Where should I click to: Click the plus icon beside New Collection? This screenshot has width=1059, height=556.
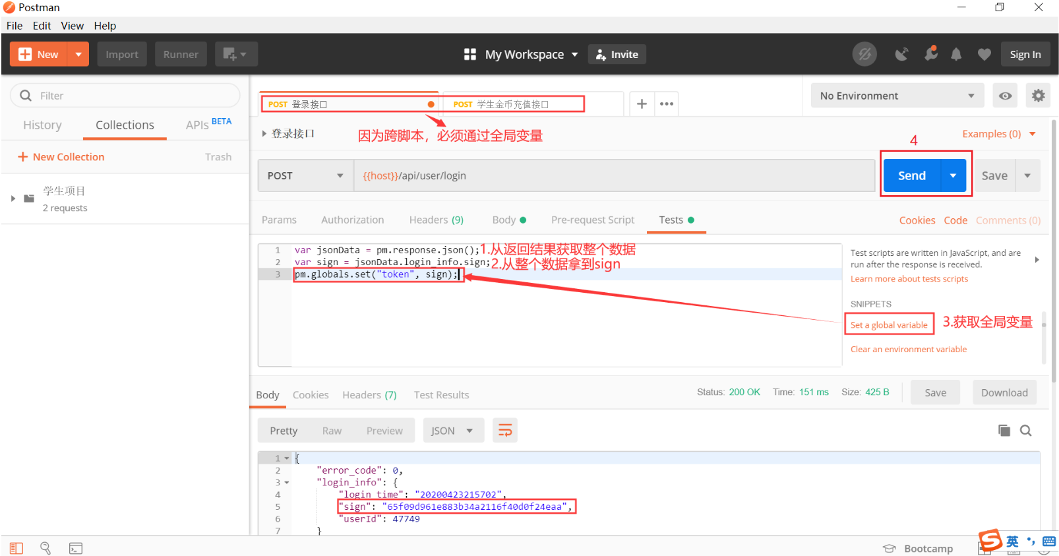(x=23, y=156)
